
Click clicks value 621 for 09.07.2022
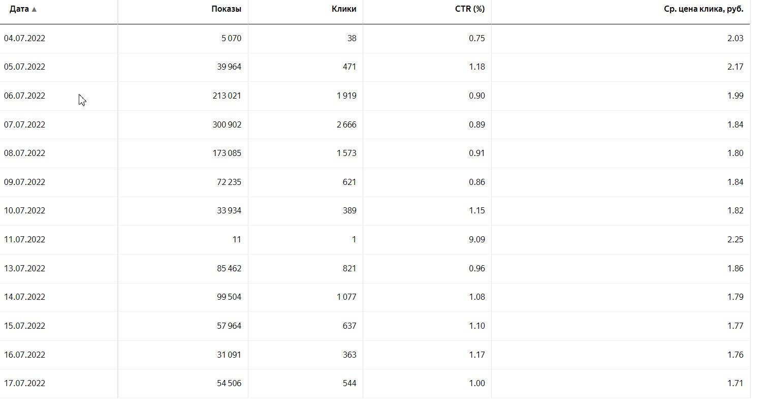[349, 182]
